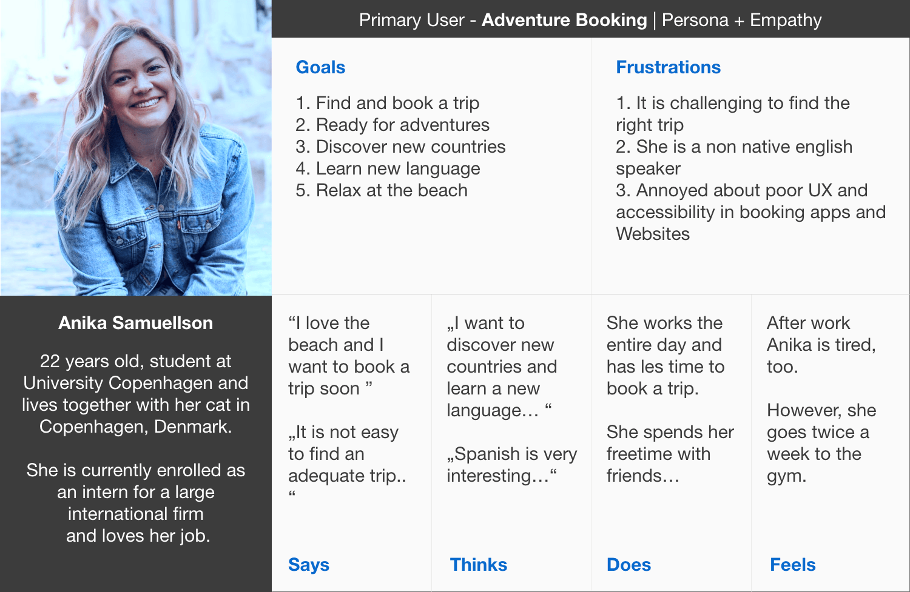Image resolution: width=910 pixels, height=592 pixels.
Task: Select the Does label
Action: (629, 564)
